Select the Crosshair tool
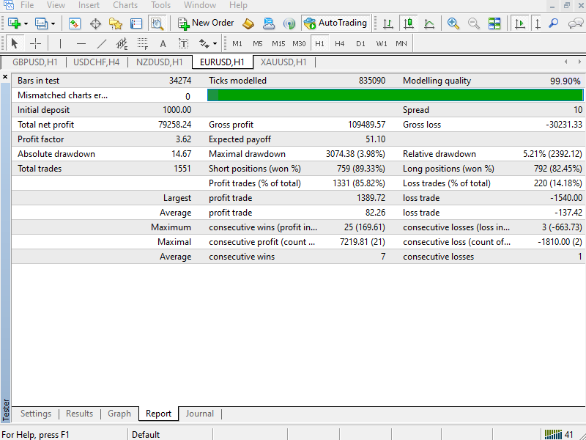Viewport: 586px width, 440px height. 35,44
